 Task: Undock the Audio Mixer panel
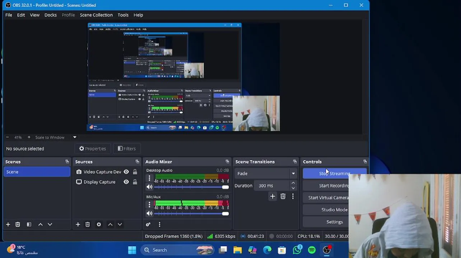coord(227,162)
